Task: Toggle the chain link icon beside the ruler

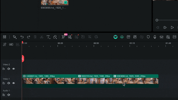Action: [11, 44]
